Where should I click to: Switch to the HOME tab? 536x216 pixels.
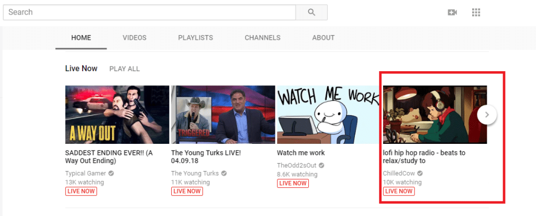coord(81,38)
